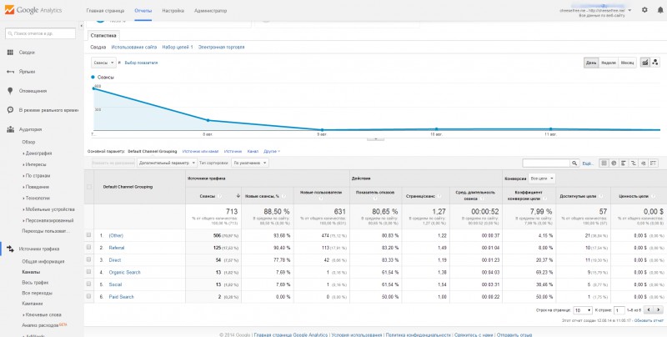Open the notifications bell icon
The height and width of the screenshot is (337, 667).
(x=659, y=10)
